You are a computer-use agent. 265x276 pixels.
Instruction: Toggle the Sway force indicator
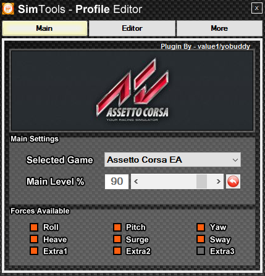201,239
